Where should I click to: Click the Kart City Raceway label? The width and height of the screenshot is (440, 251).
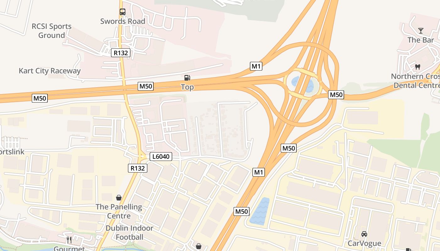(50, 71)
